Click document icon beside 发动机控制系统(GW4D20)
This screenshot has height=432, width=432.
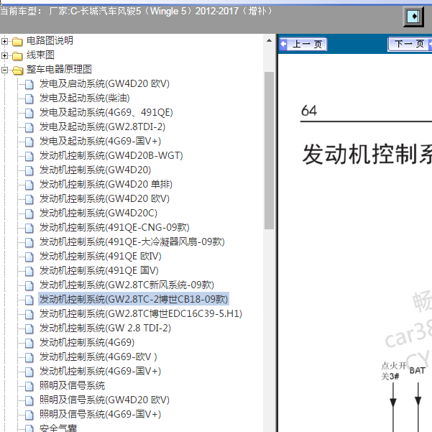click(29, 170)
